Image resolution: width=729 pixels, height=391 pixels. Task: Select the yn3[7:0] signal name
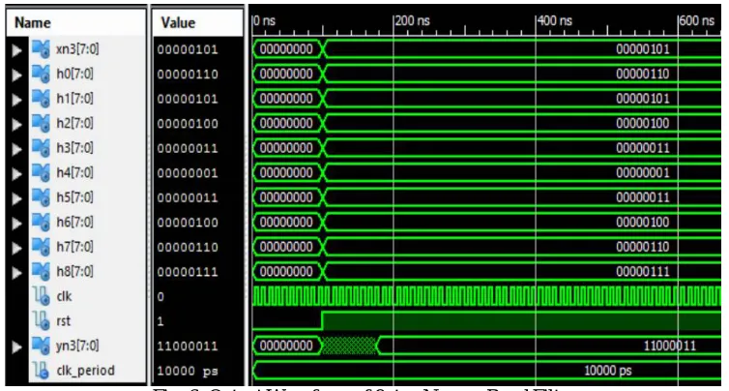[x=77, y=346]
